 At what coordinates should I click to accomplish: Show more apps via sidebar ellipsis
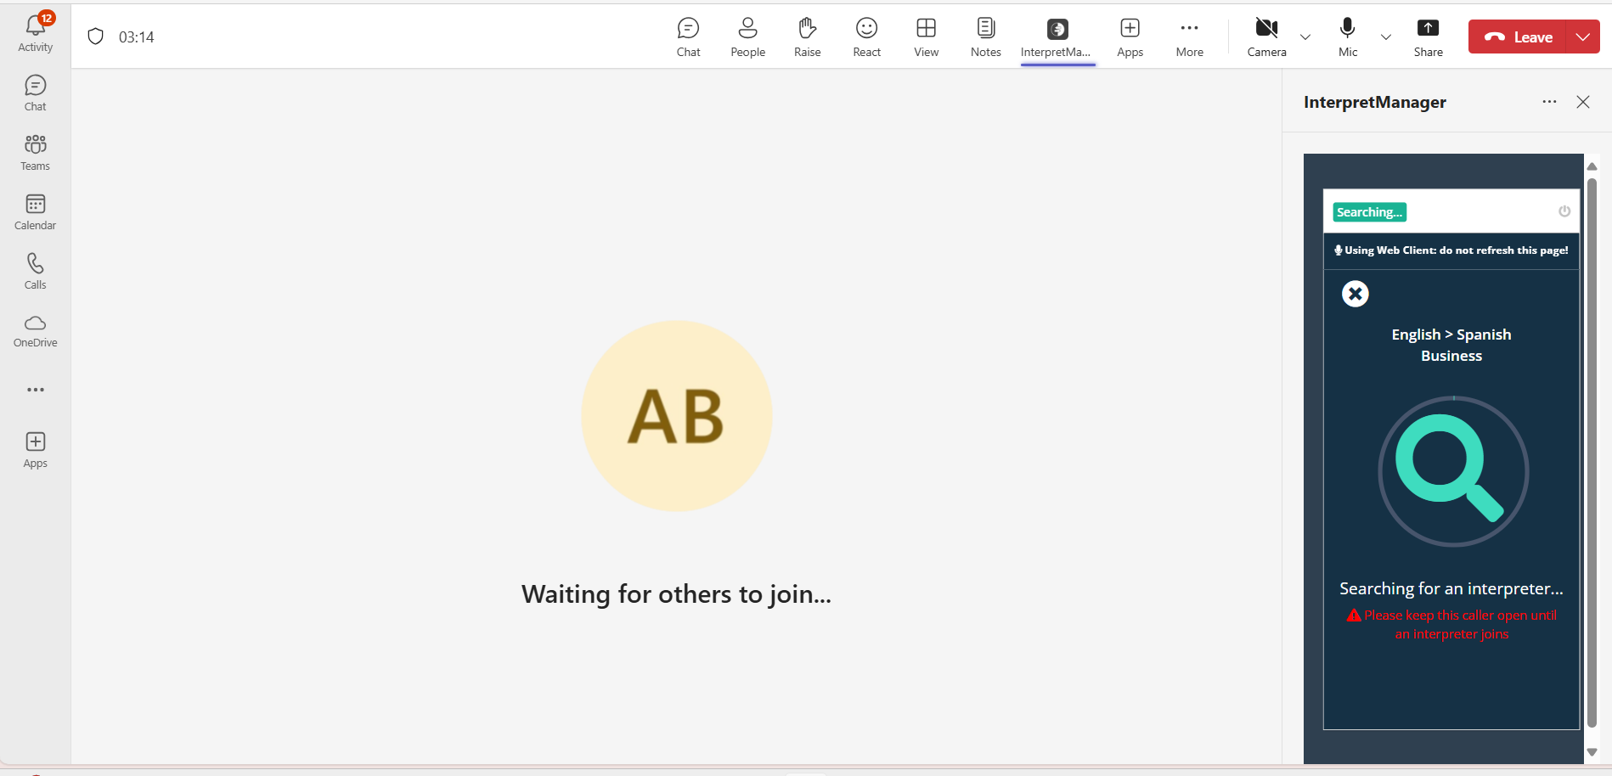[x=35, y=390]
